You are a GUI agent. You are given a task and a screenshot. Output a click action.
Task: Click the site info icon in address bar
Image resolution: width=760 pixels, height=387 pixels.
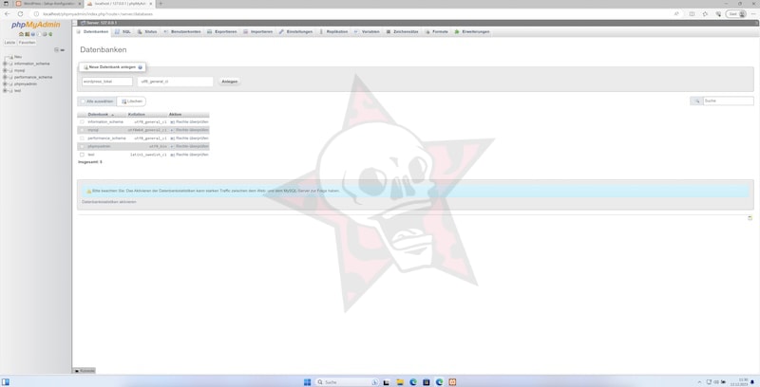pyautogui.click(x=36, y=14)
